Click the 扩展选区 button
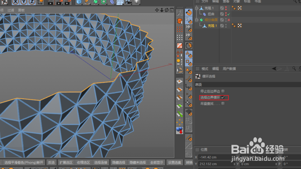Screen dimensions: 301x169 pyautogui.click(x=66, y=162)
